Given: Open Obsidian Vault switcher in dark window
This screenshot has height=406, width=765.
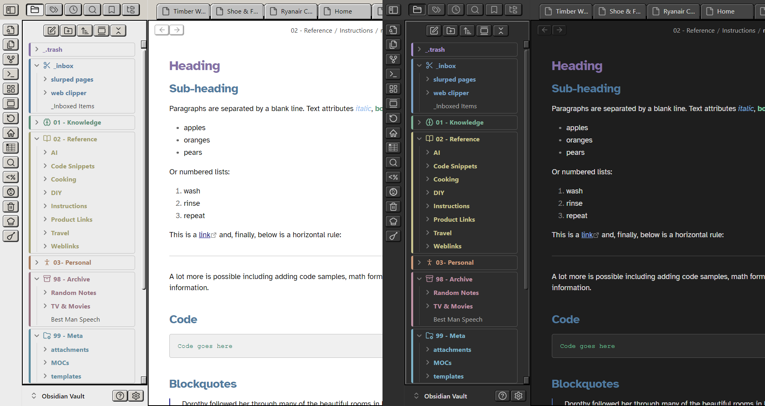Looking at the screenshot, I should click(441, 396).
